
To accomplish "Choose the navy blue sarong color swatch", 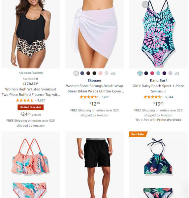I will click(x=82, y=73).
